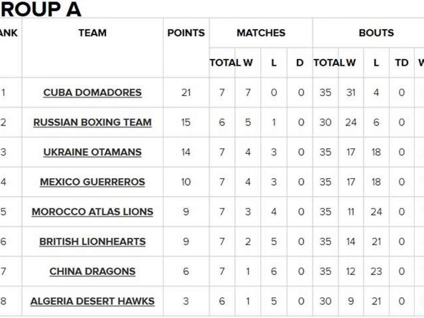Viewport: 424px width, 318px height.
Task: Click the TEAM column header
Action: click(x=92, y=33)
